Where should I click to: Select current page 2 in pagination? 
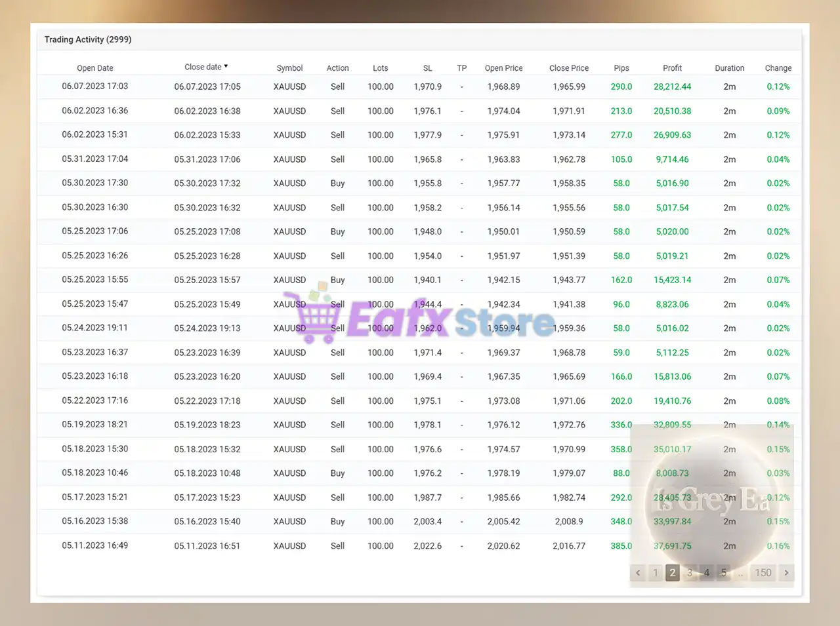point(672,573)
